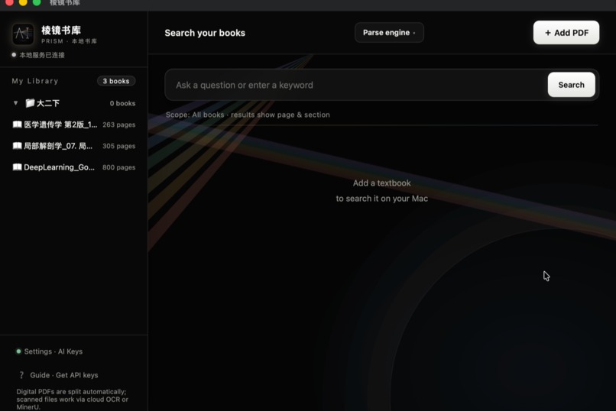Click the + Add PDF button
616x411 pixels.
[566, 33]
